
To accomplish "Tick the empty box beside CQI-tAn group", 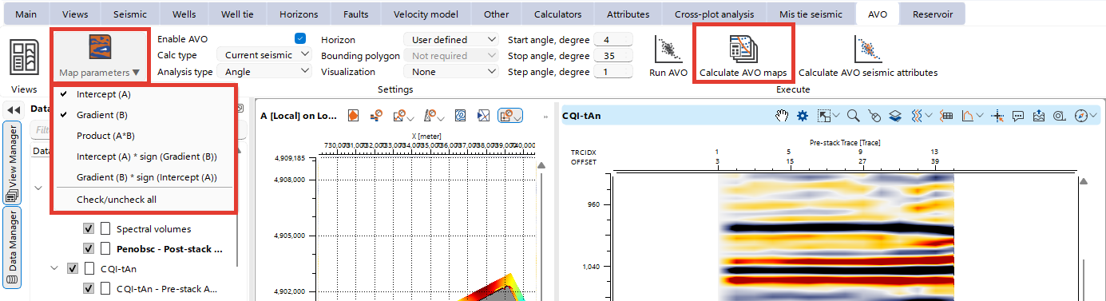I will click(x=90, y=268).
